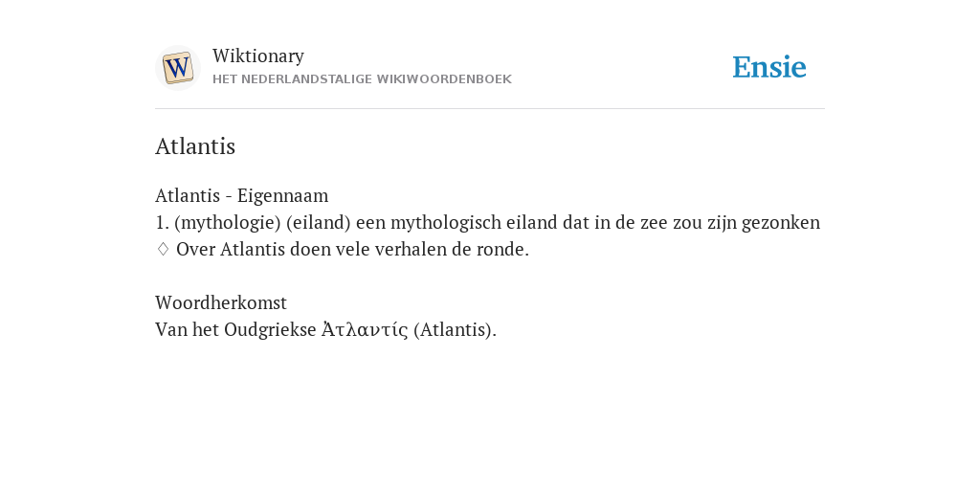980x490 pixels.
Task: Click the word mythologie in the definition
Action: 228,222
